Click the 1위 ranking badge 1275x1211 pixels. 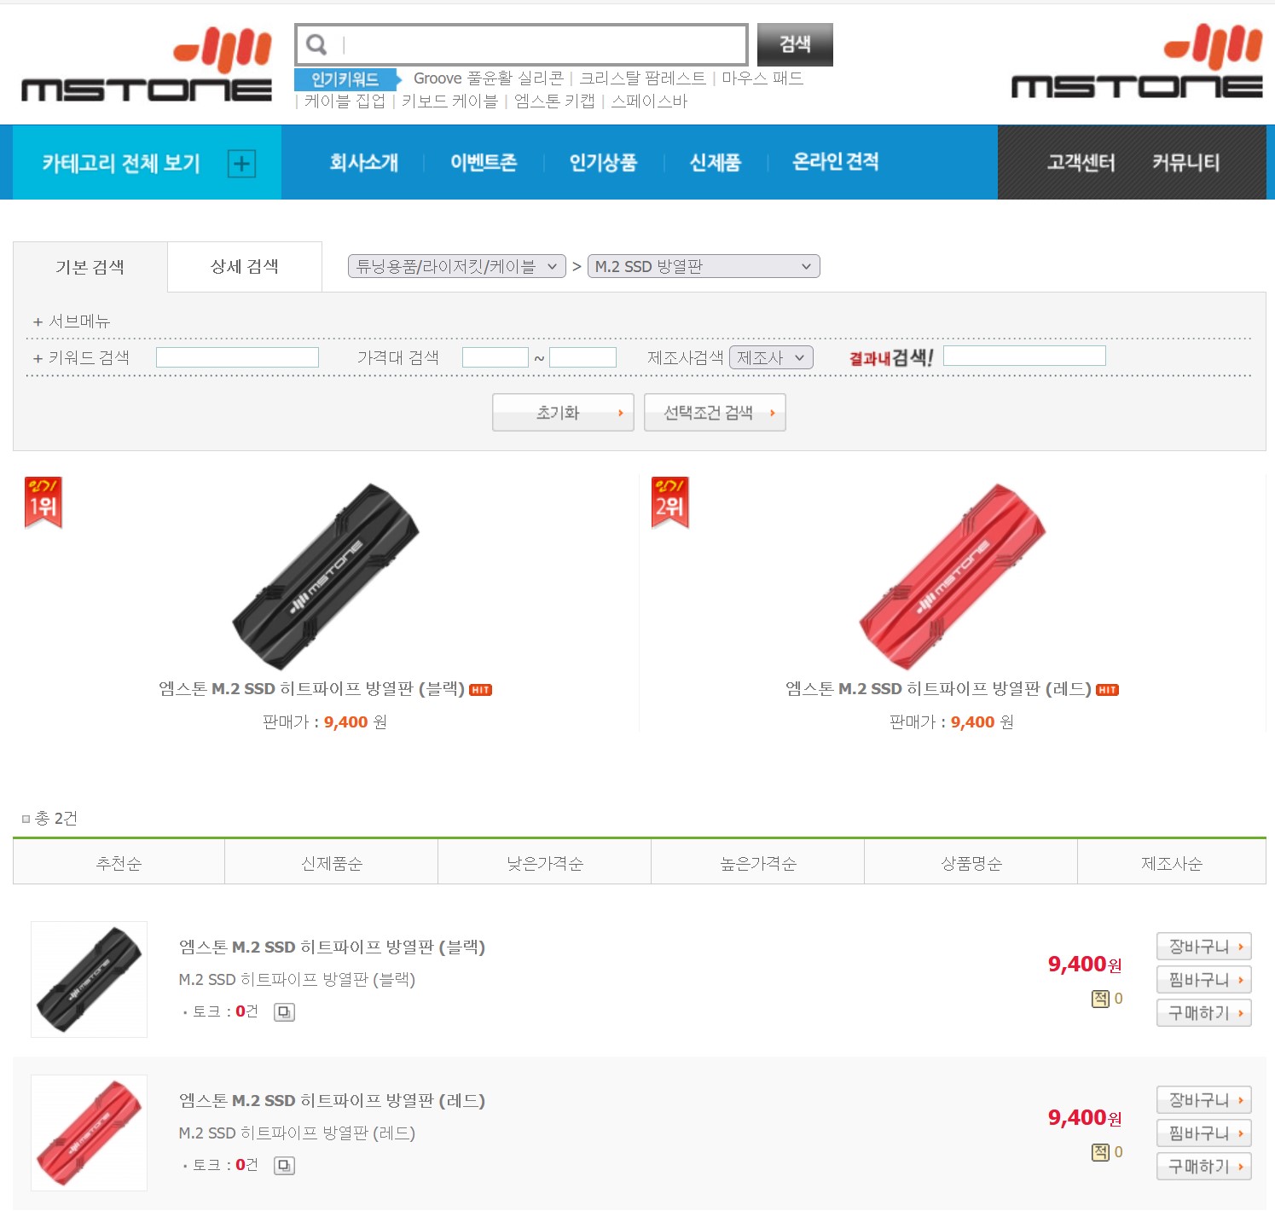[43, 502]
